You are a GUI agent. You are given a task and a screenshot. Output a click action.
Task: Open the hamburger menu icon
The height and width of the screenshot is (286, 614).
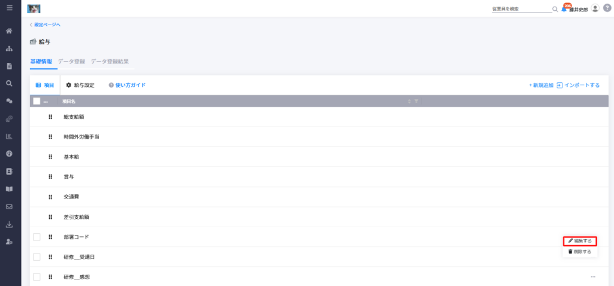coord(10,7)
